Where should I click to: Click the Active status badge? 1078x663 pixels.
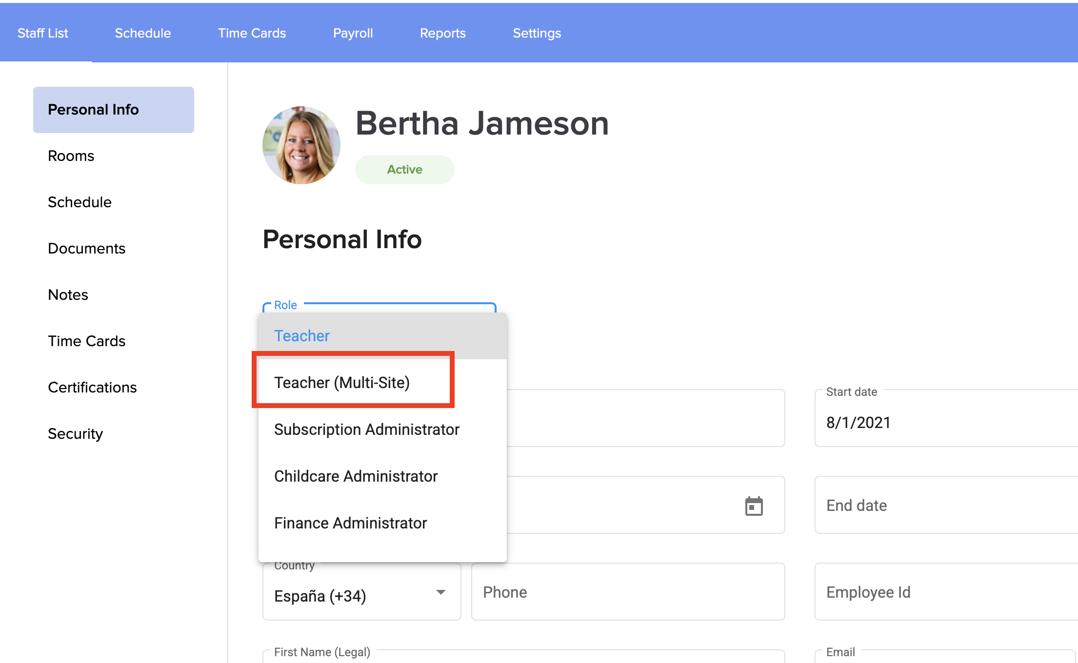(404, 170)
